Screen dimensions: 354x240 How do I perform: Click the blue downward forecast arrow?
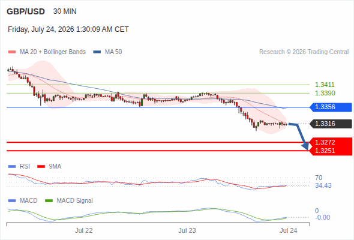click(x=299, y=136)
